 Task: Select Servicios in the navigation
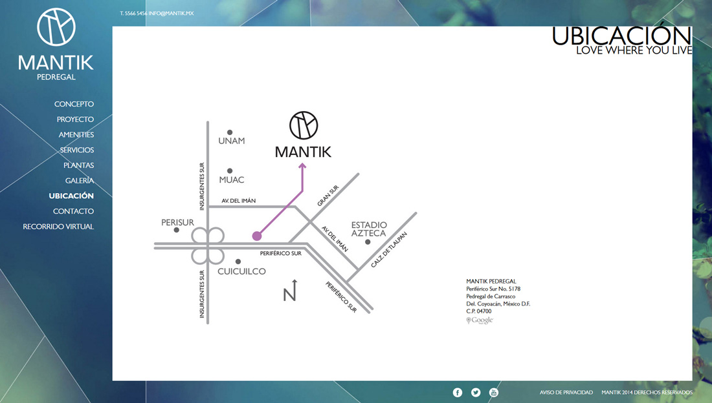[x=77, y=150]
